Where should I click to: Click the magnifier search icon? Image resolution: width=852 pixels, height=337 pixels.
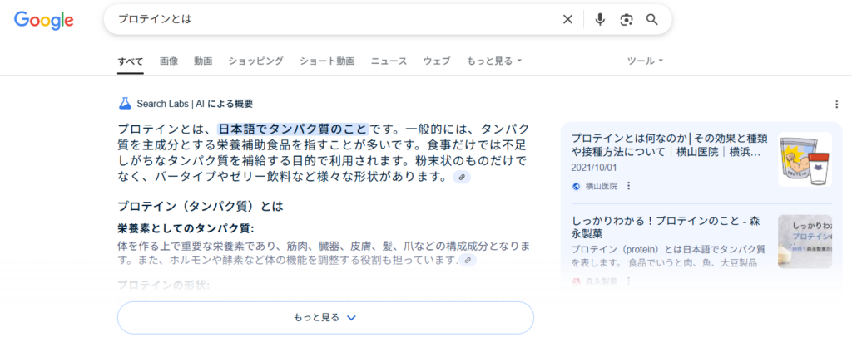652,19
